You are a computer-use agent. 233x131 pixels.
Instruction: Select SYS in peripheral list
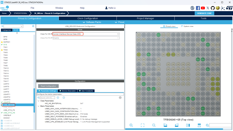[5, 45]
